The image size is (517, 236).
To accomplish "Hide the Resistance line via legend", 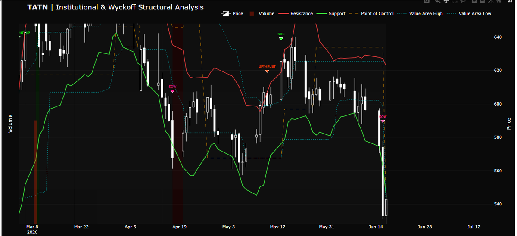I will tap(296, 13).
